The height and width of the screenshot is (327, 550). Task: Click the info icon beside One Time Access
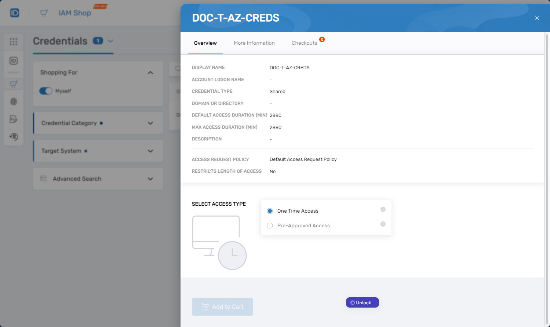[x=383, y=209]
